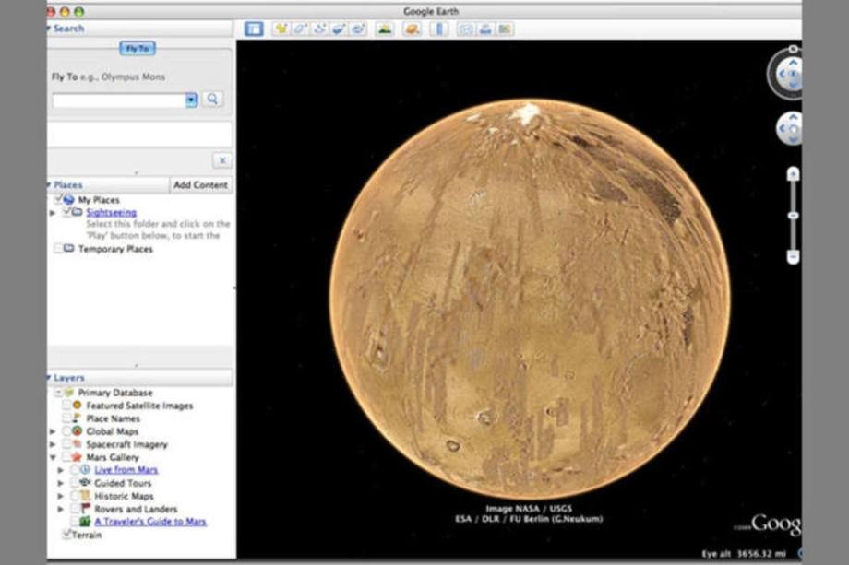The image size is (849, 565).
Task: Check the Temporary Places checkbox
Action: point(59,249)
